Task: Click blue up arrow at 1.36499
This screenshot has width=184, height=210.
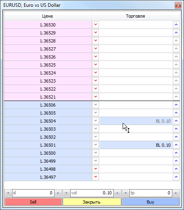Action: coord(176,161)
